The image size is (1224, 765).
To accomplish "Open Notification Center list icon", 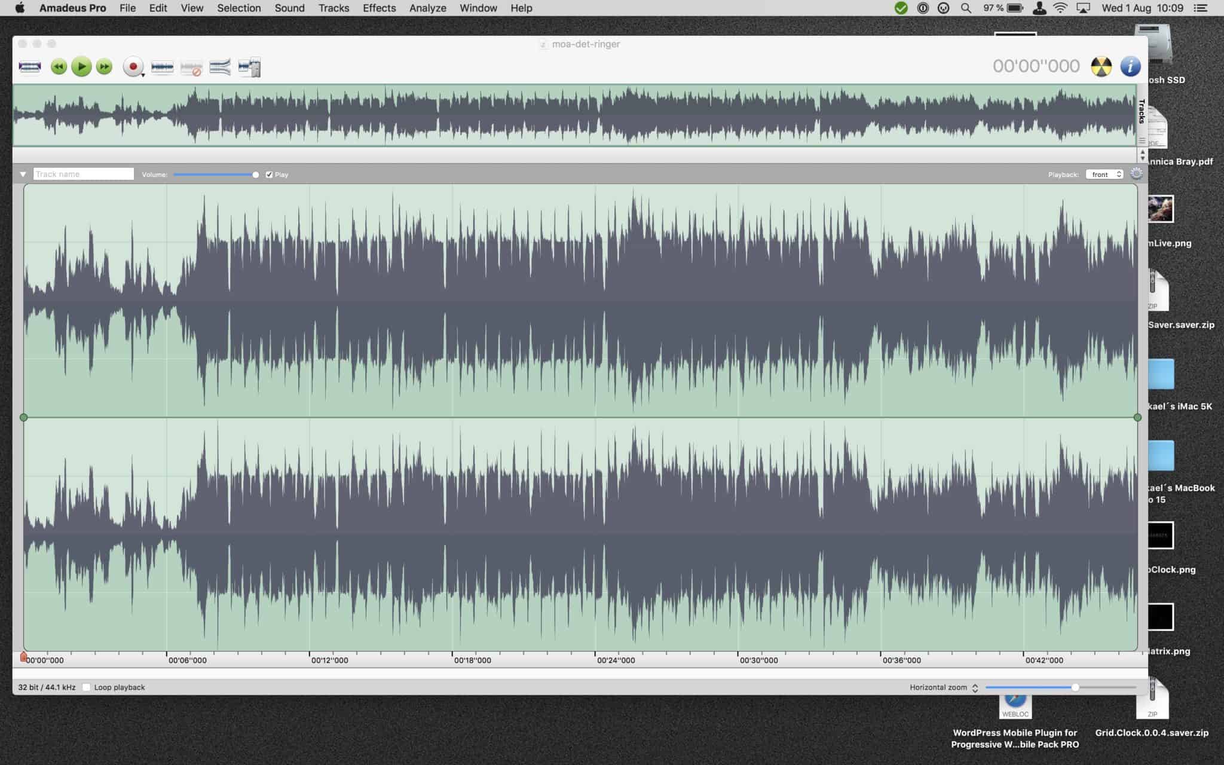I will (x=1199, y=8).
